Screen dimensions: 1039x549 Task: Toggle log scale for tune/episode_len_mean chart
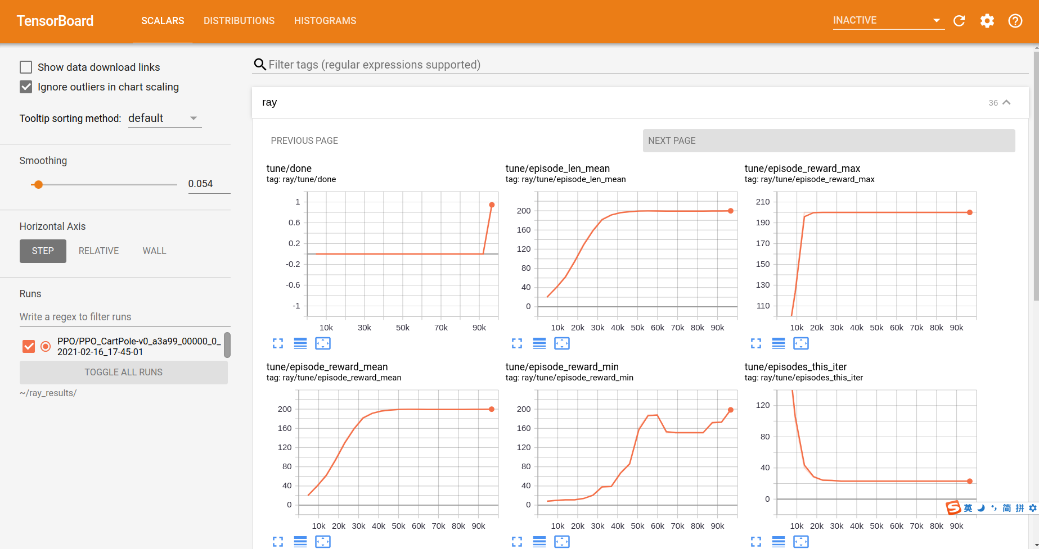tap(539, 343)
